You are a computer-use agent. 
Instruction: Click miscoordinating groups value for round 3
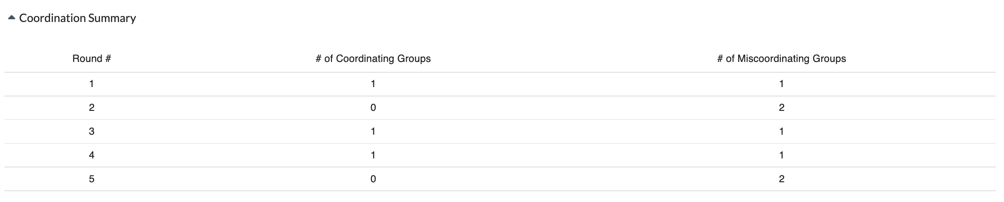click(x=781, y=132)
